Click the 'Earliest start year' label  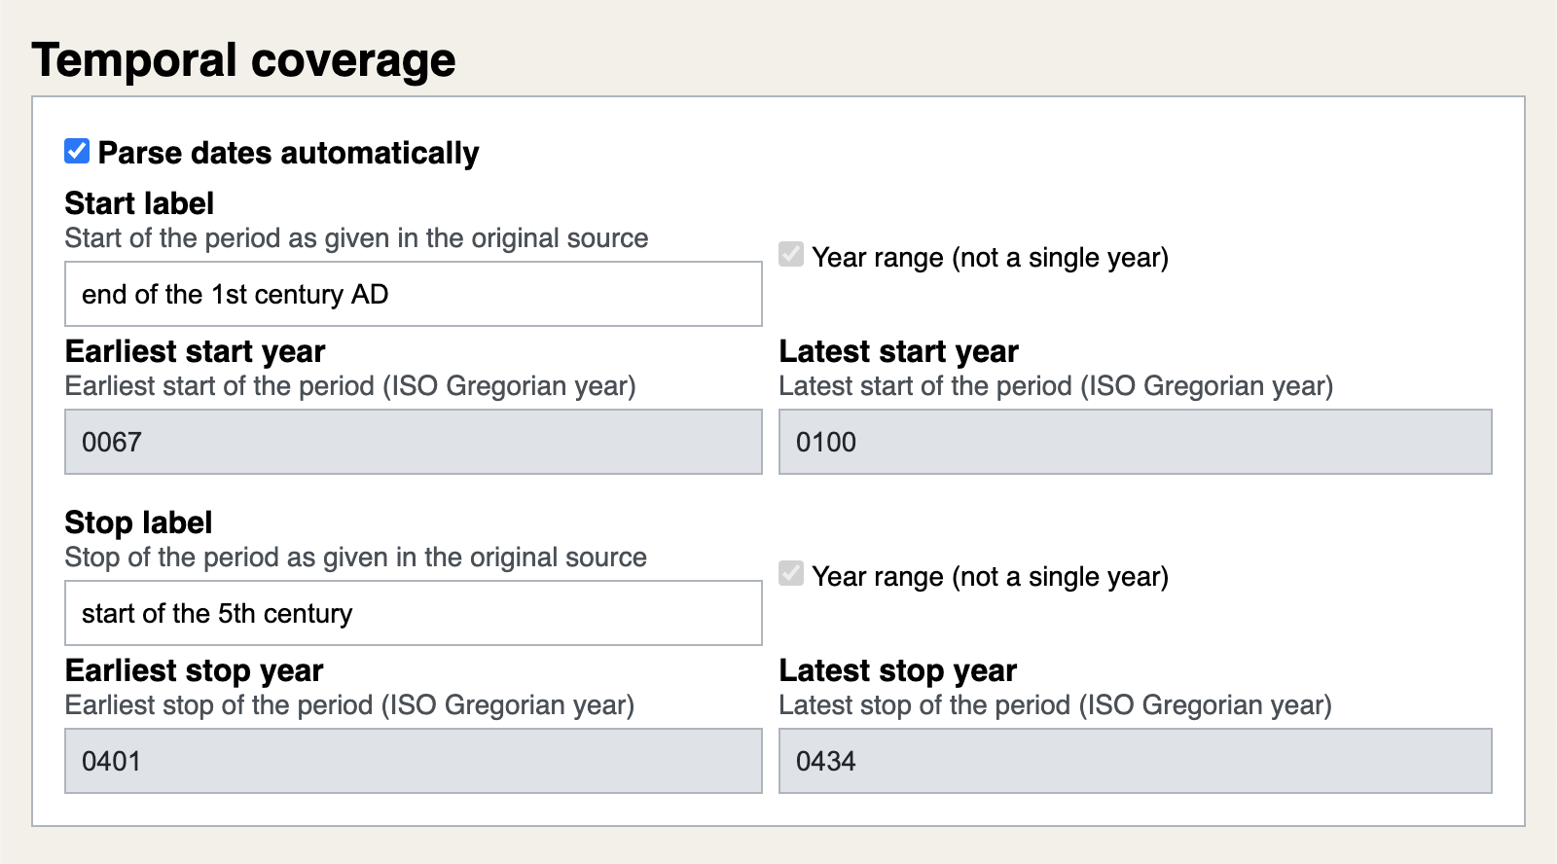(x=195, y=351)
